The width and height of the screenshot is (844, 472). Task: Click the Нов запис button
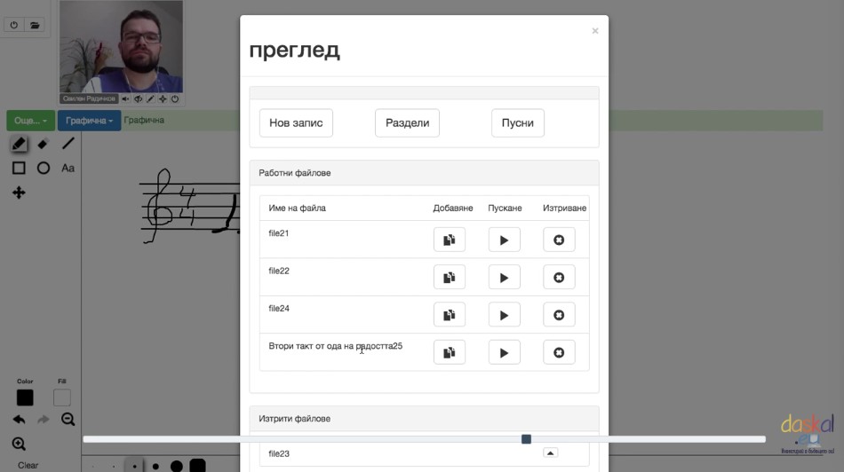(x=296, y=123)
